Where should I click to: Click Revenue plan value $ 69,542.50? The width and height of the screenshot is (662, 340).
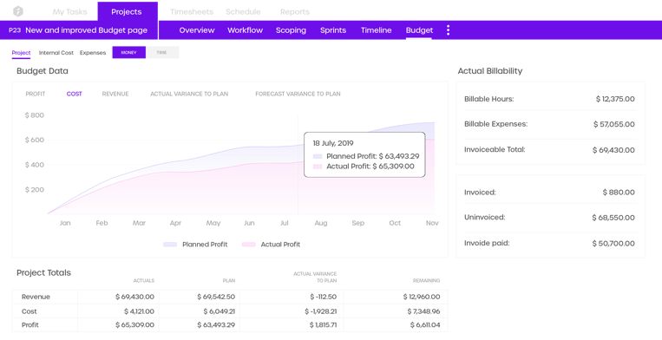coord(216,297)
